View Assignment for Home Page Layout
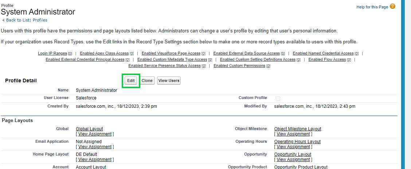 click(x=95, y=160)
